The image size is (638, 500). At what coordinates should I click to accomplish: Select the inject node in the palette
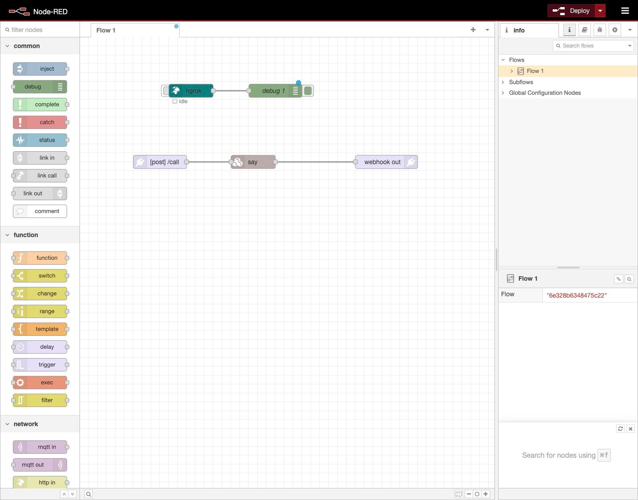(x=40, y=69)
